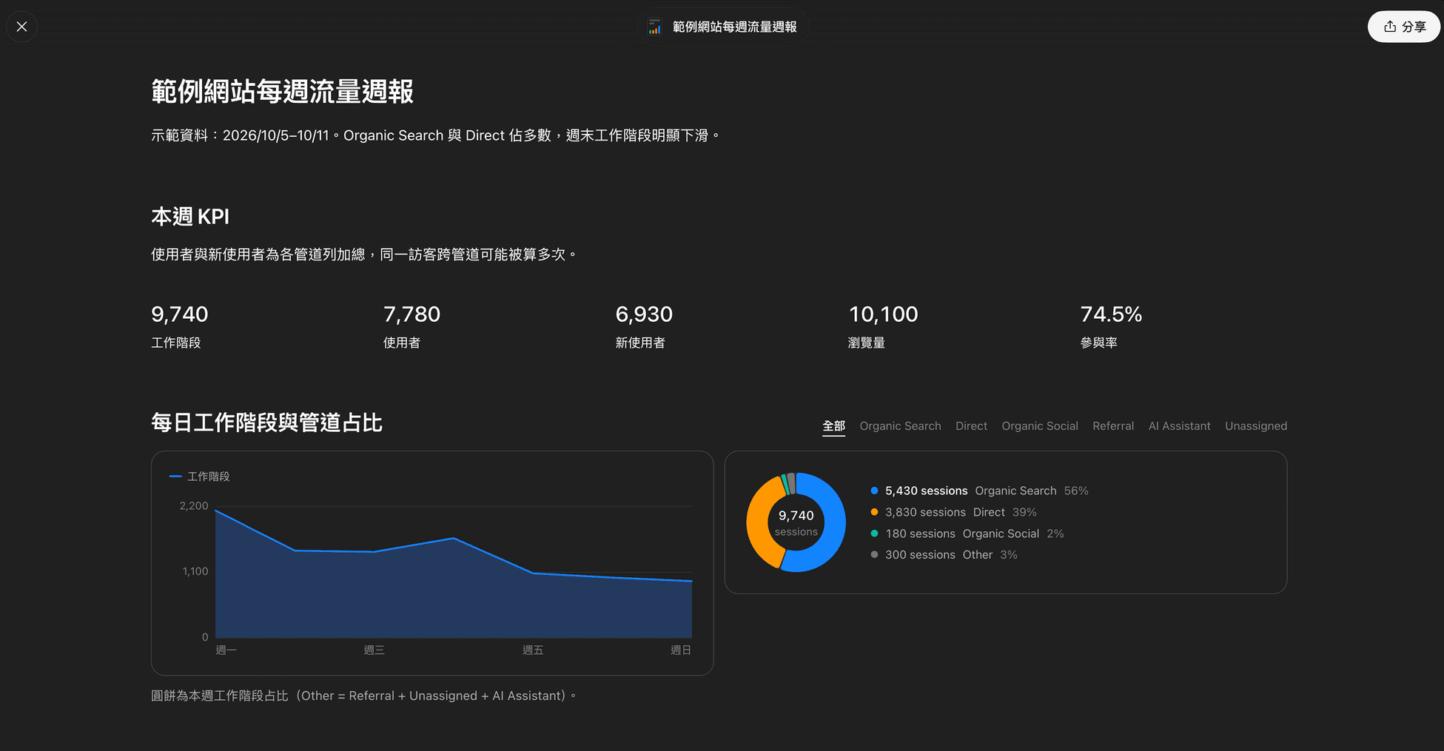Viewport: 1444px width, 751px height.
Task: Open the AI Assistant tab
Action: point(1179,426)
